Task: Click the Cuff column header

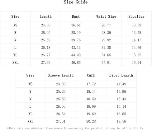Action: (x=91, y=75)
